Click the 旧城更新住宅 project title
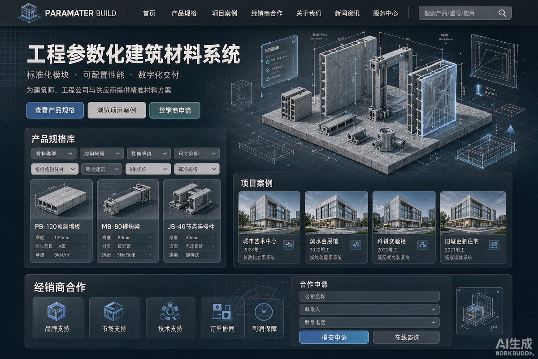The width and height of the screenshot is (538, 359). [x=461, y=241]
